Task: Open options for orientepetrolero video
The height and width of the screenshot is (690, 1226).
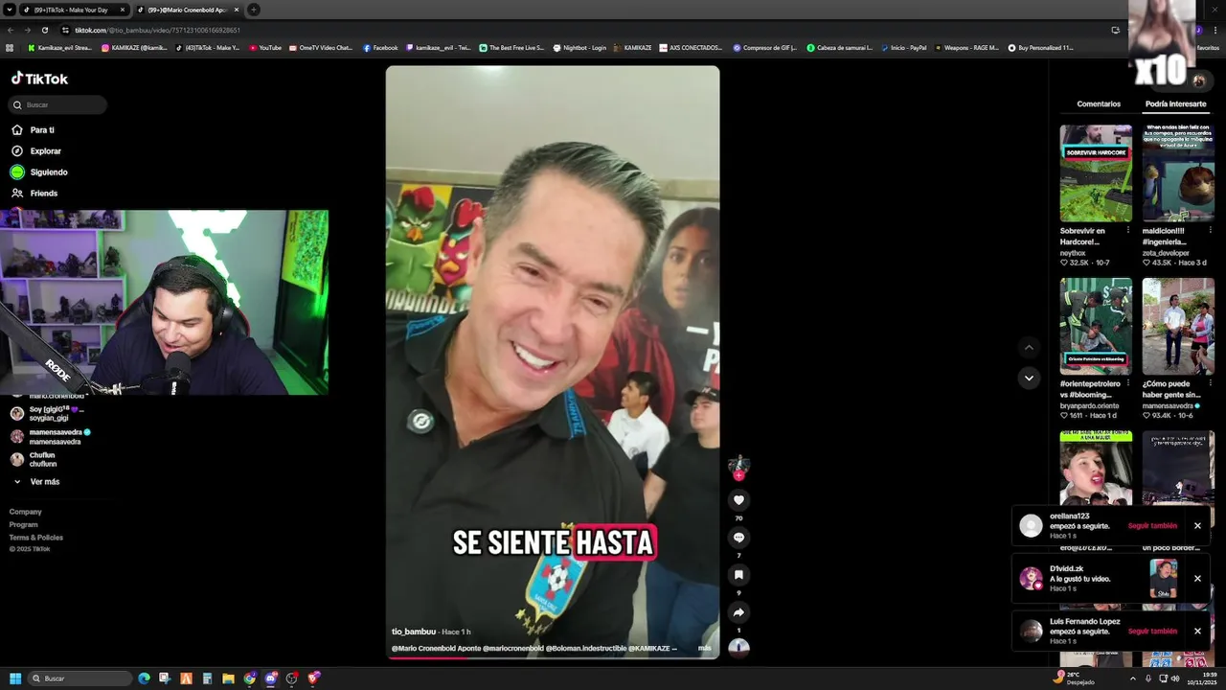Action: (x=1127, y=383)
